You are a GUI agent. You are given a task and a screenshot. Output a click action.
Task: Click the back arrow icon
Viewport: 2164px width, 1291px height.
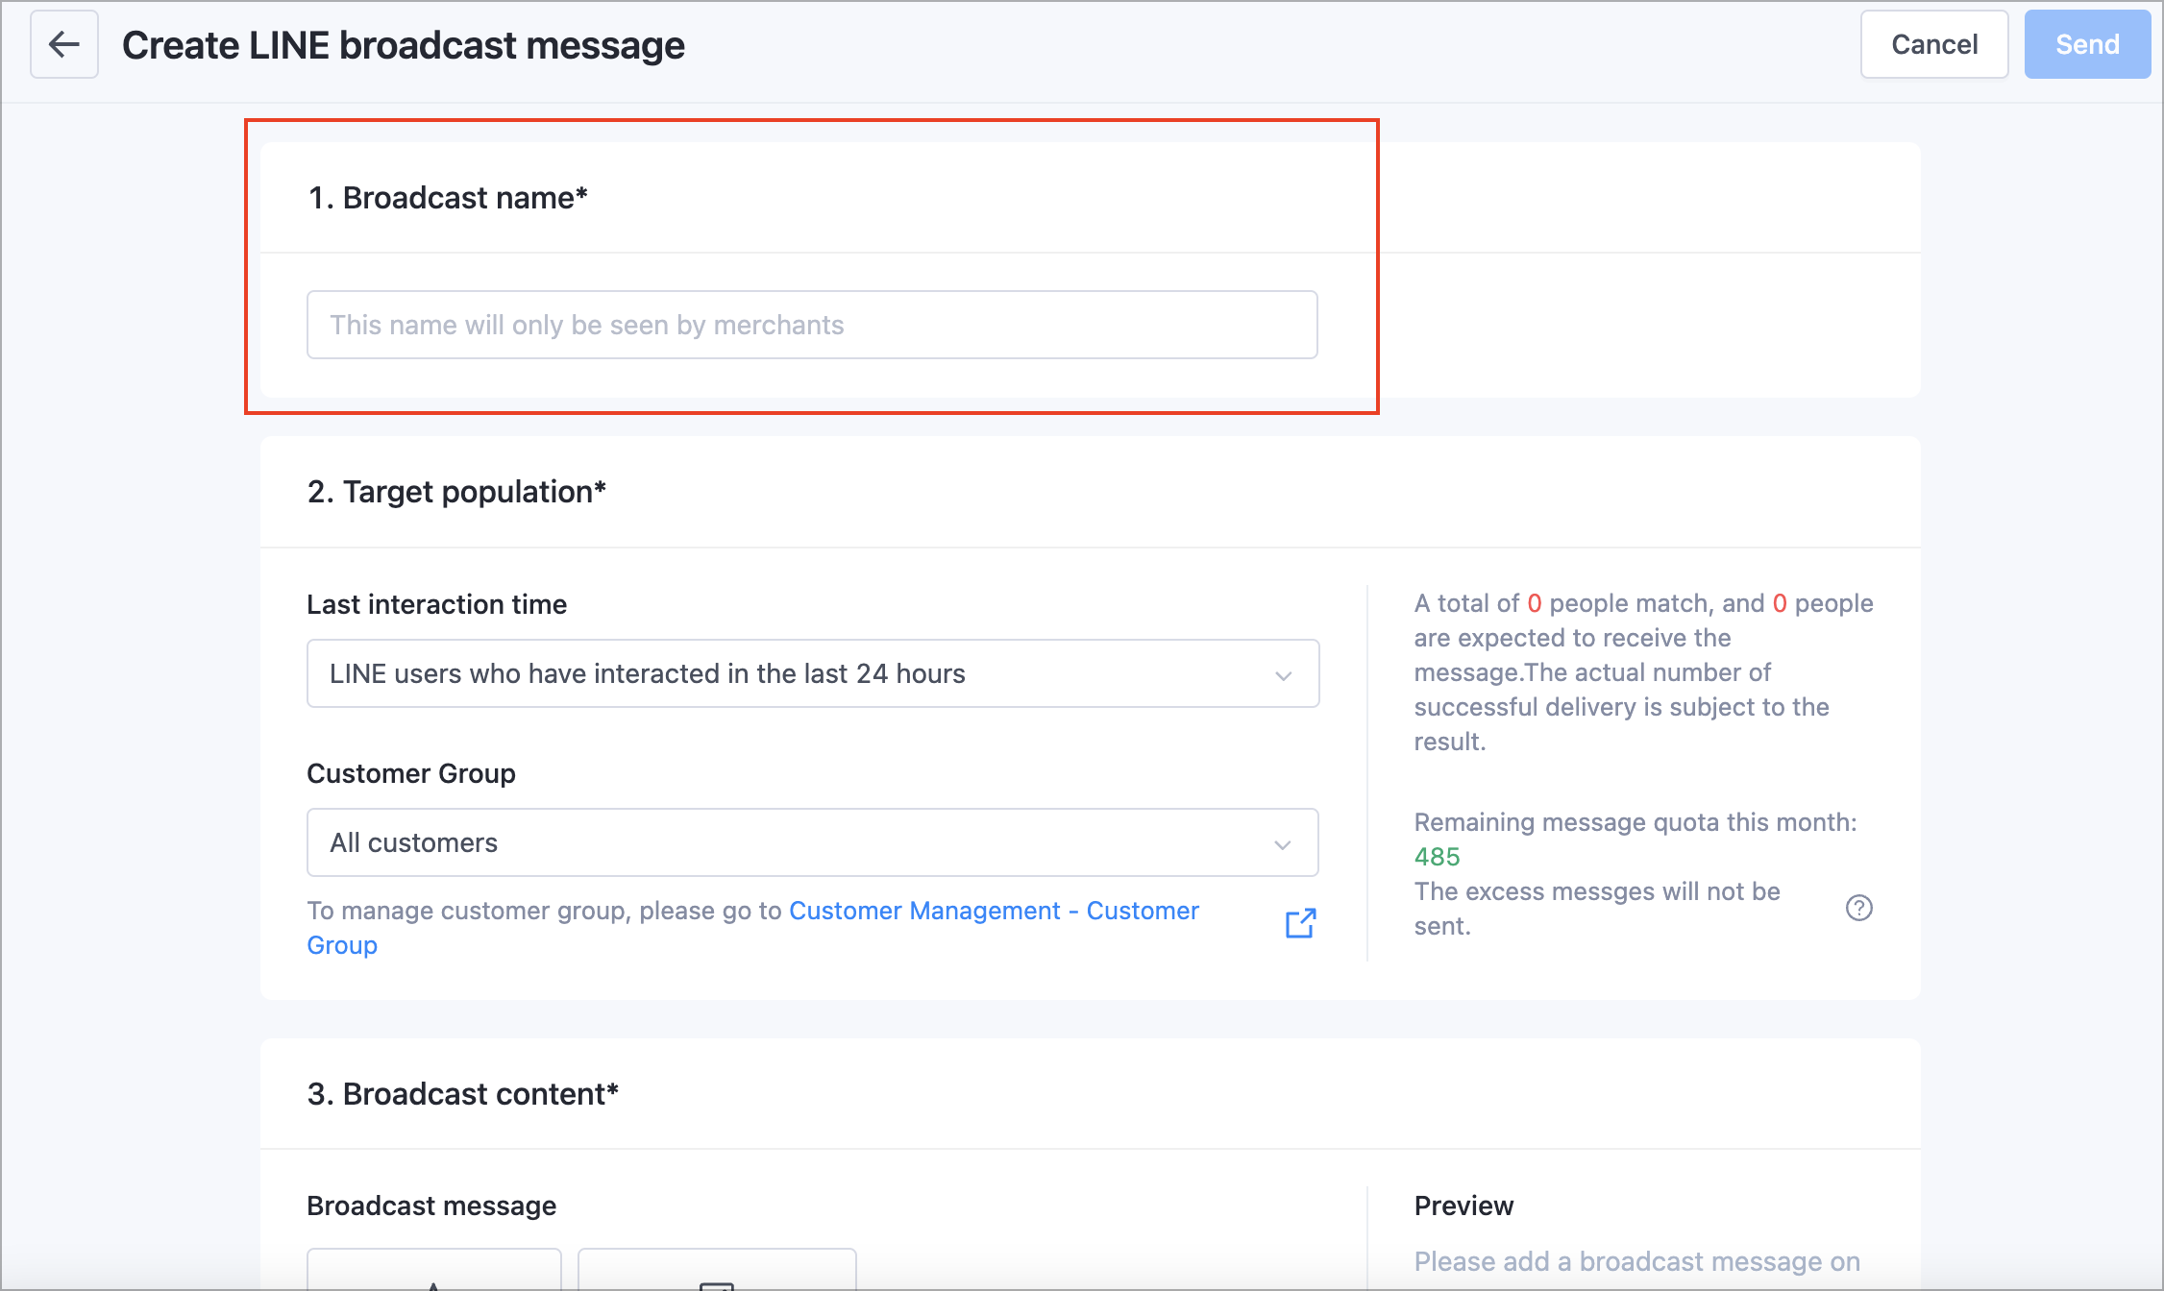[64, 44]
